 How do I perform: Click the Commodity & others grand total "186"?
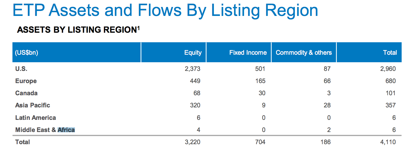[326, 142]
